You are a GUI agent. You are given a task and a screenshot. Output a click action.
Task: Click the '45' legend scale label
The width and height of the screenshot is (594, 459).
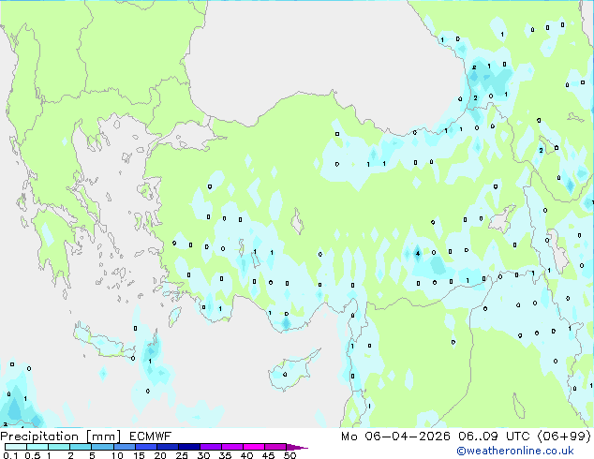click(x=268, y=455)
